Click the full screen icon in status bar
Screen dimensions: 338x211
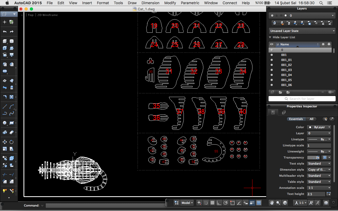point(326,203)
